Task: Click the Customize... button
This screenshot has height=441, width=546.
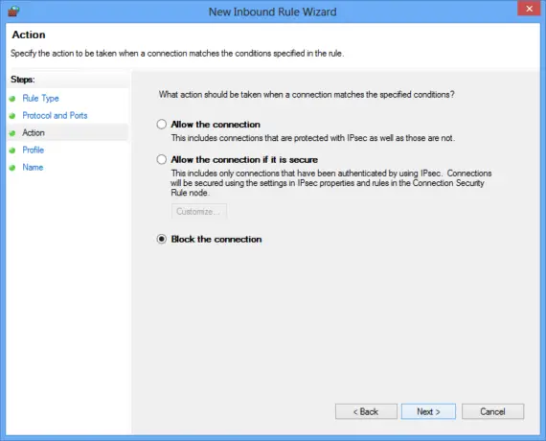Action: pos(199,211)
